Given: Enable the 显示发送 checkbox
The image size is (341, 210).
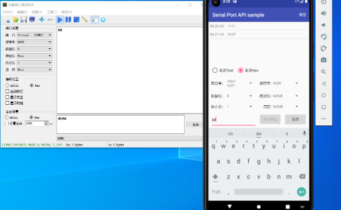Looking at the screenshot, I should click(7, 97).
